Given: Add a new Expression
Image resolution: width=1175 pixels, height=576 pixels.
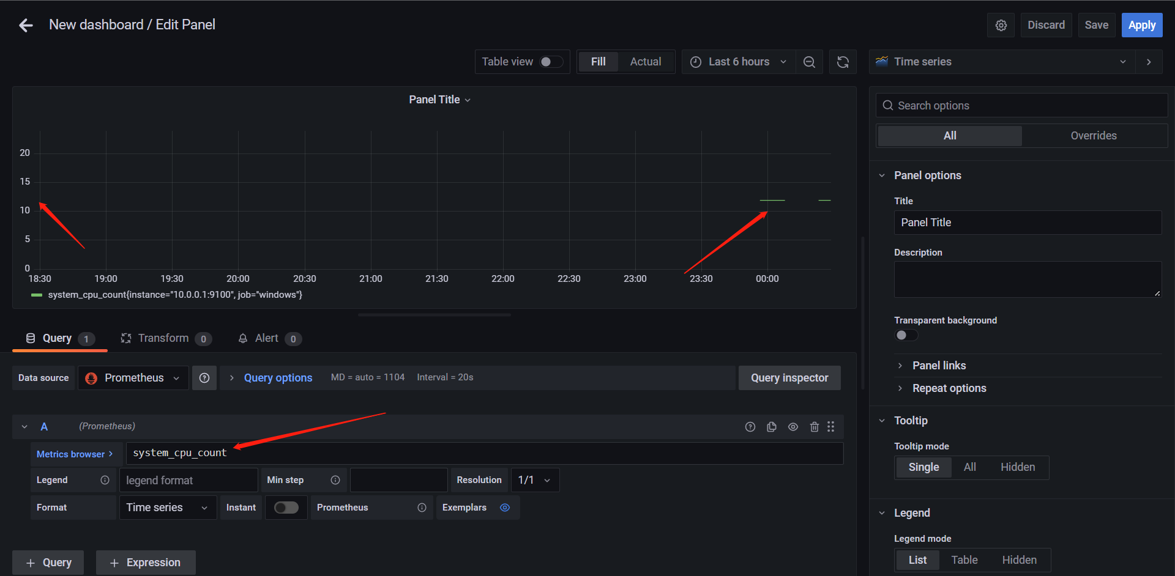Looking at the screenshot, I should point(146,563).
